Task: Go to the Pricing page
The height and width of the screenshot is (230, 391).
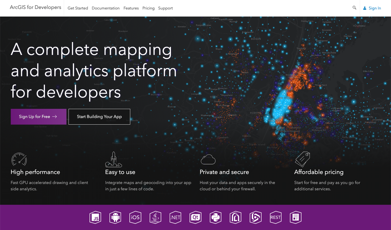Action: coord(148,8)
